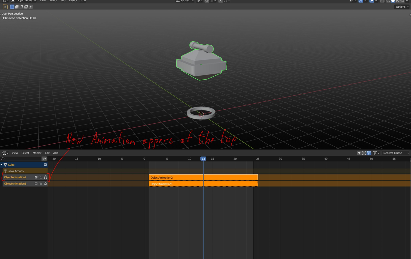
Task: Choose the 'Intersect selection' mode icon
Action: (x=31, y=7)
